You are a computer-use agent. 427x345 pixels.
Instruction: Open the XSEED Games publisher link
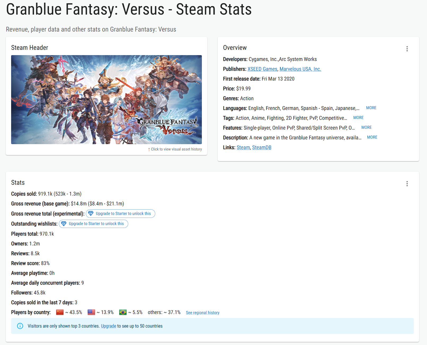[262, 69]
